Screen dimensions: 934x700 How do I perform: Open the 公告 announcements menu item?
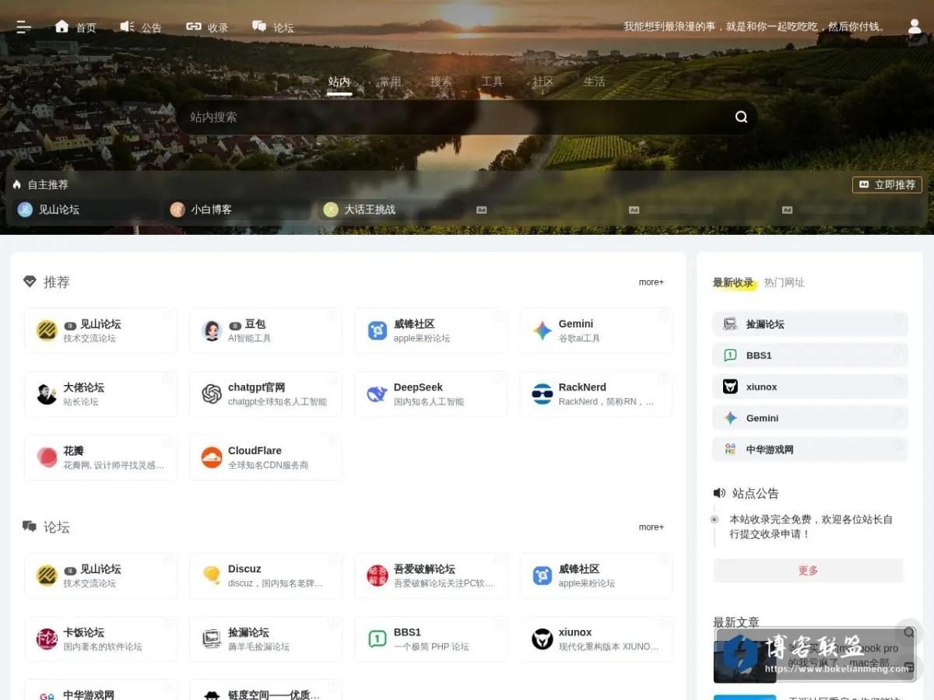[x=141, y=27]
